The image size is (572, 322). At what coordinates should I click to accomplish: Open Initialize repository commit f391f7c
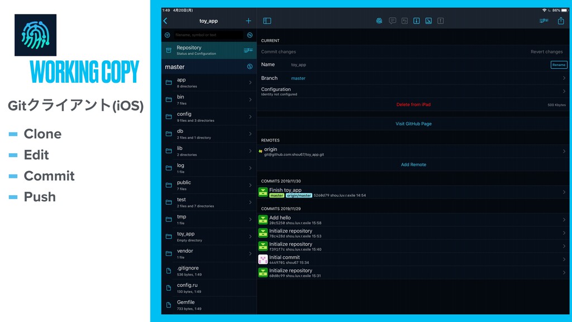[413, 246]
